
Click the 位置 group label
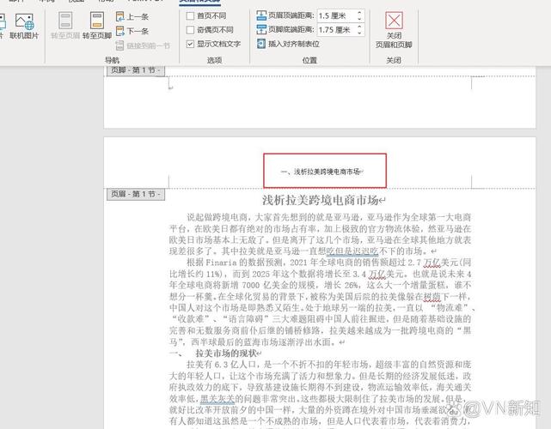309,60
